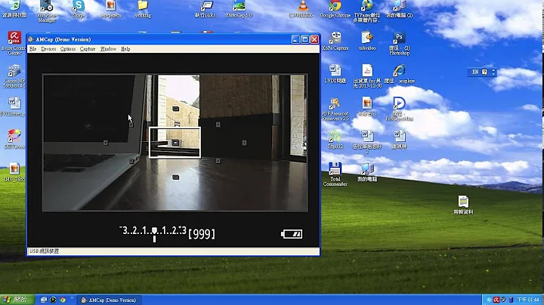Select the PDF Password Remover shortcut

pyautogui.click(x=335, y=109)
